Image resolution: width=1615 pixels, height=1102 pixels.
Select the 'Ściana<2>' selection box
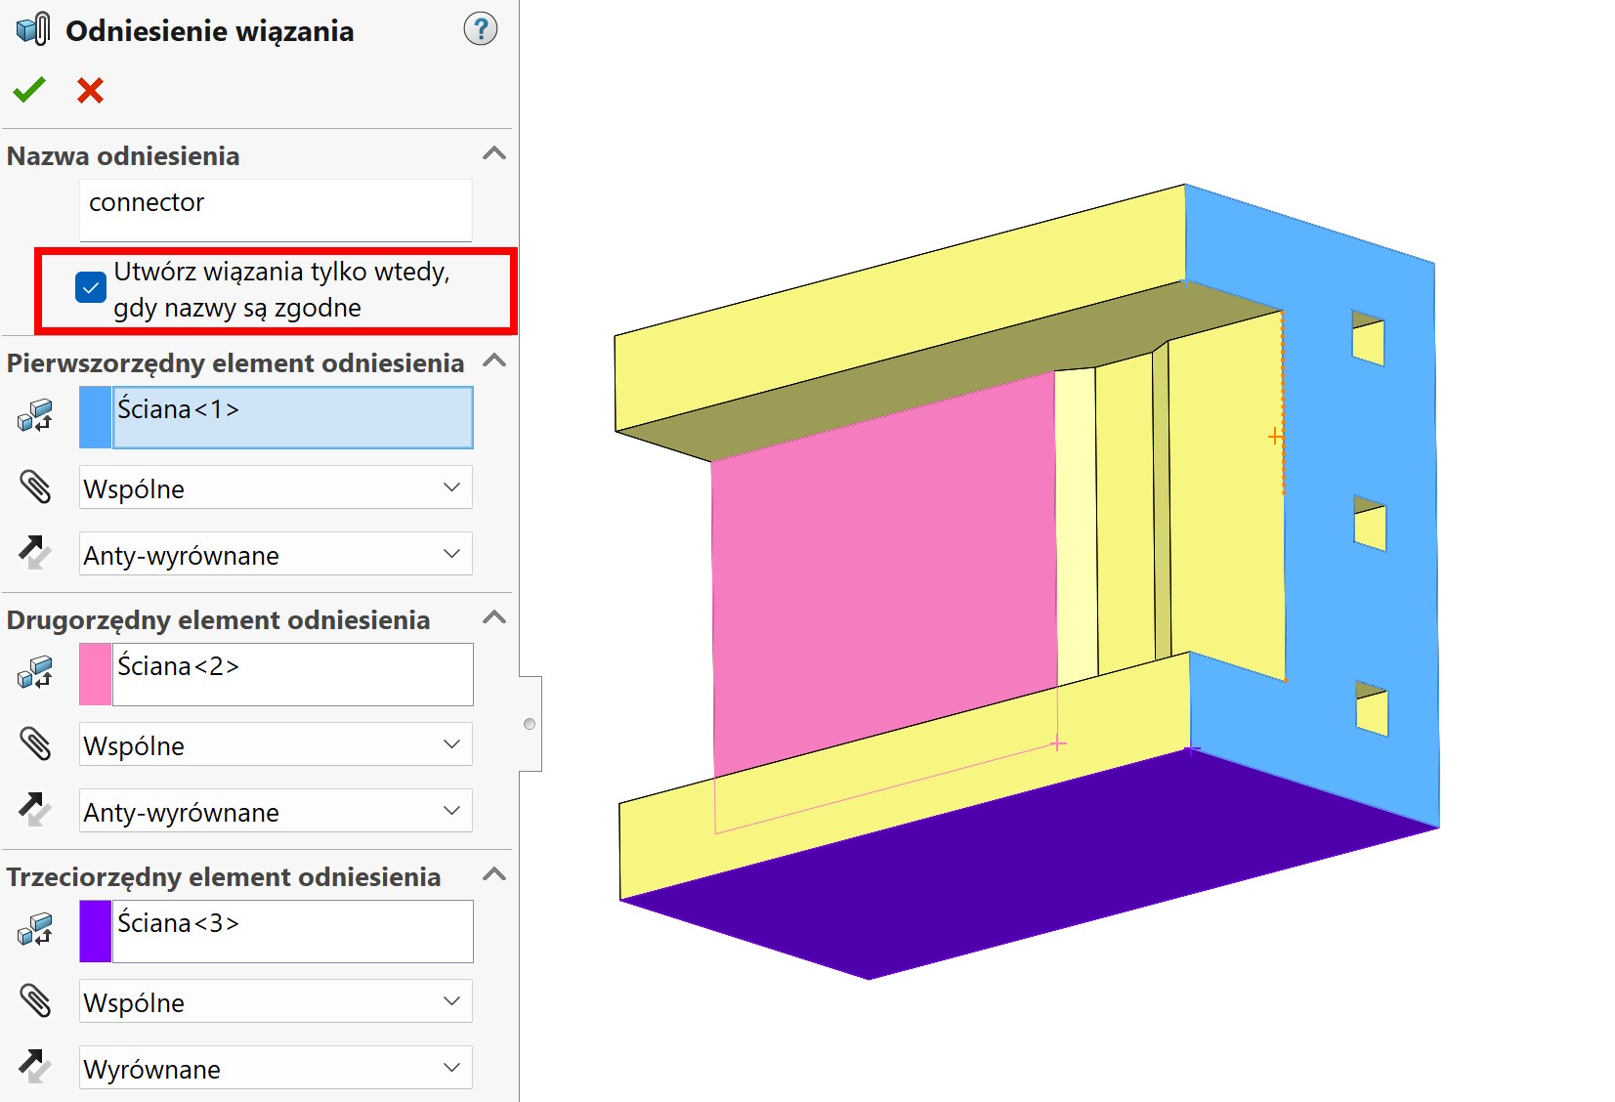coord(292,674)
